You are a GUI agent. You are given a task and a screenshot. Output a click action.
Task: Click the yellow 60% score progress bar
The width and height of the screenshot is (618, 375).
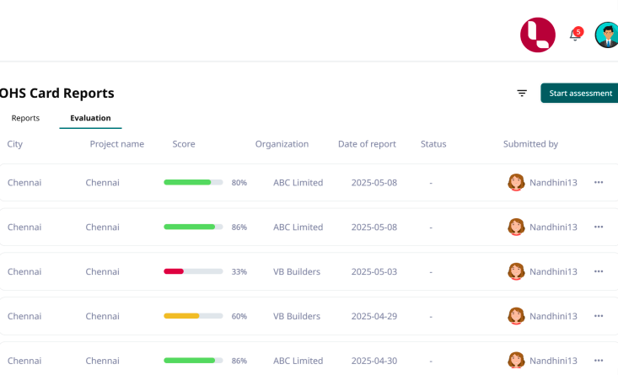[x=193, y=316]
